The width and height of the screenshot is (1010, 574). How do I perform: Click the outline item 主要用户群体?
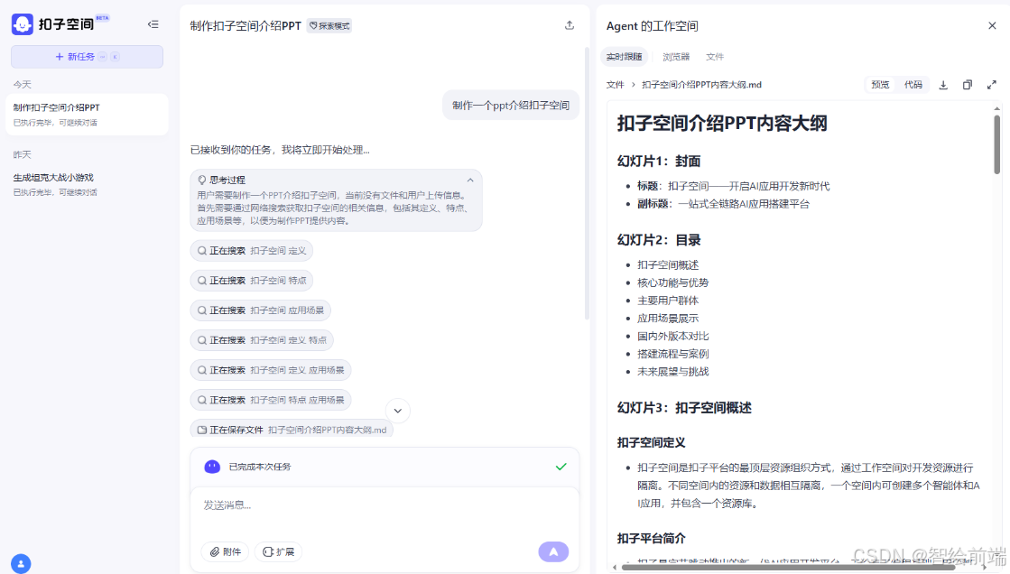(x=667, y=301)
